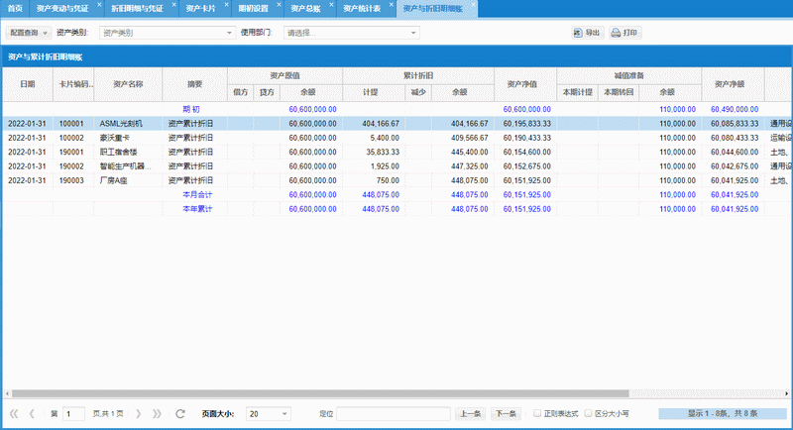Viewport: 793px width, 430px height.
Task: Open the 使用部门 combo box
Action: (x=352, y=33)
